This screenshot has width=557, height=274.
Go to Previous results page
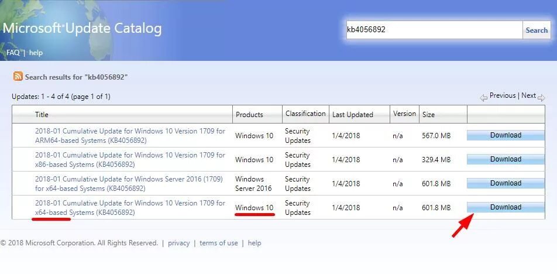point(502,95)
